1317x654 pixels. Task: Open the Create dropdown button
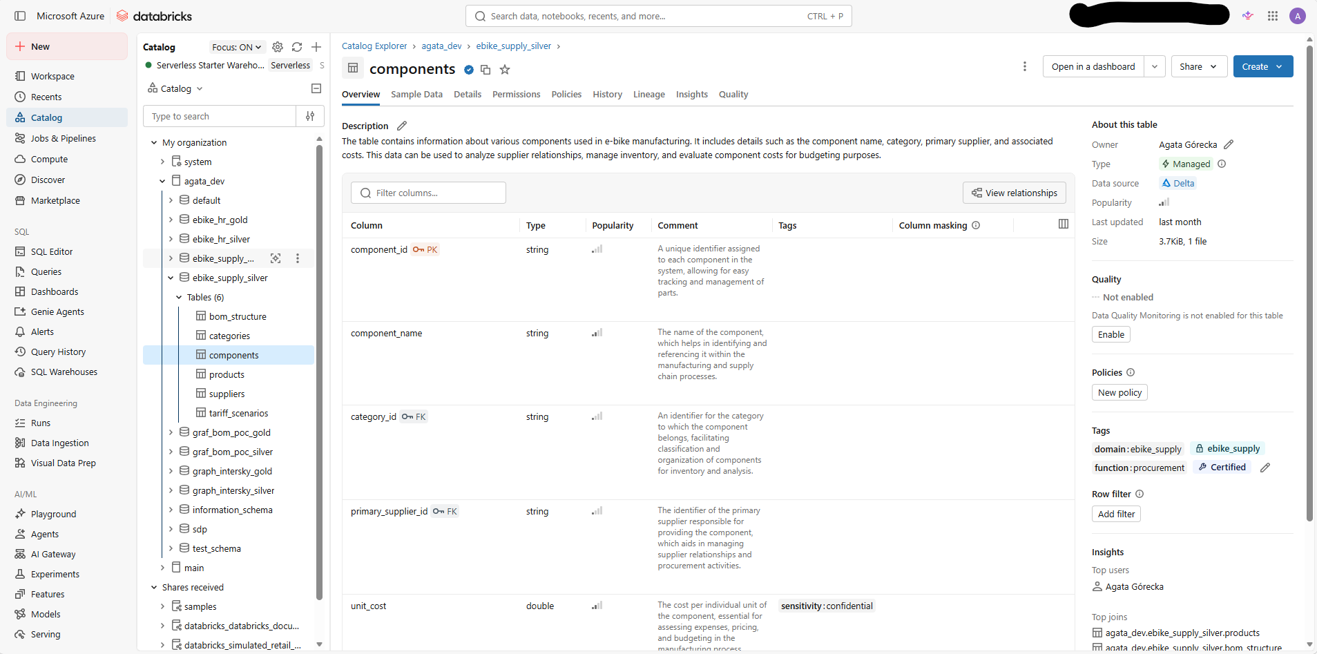pyautogui.click(x=1263, y=66)
